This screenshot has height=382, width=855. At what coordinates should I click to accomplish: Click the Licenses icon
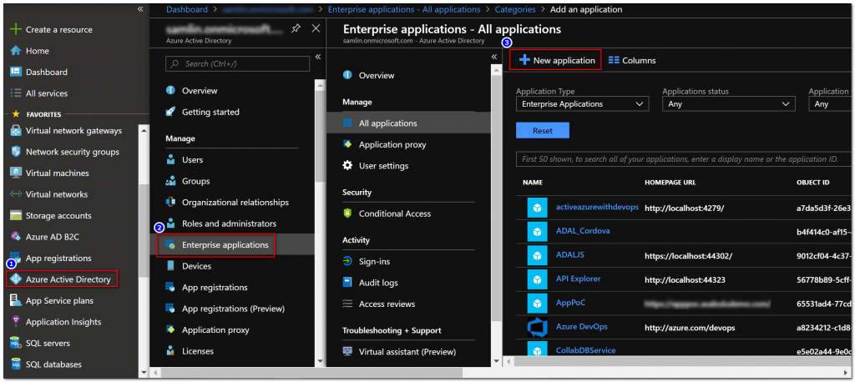pyautogui.click(x=170, y=351)
